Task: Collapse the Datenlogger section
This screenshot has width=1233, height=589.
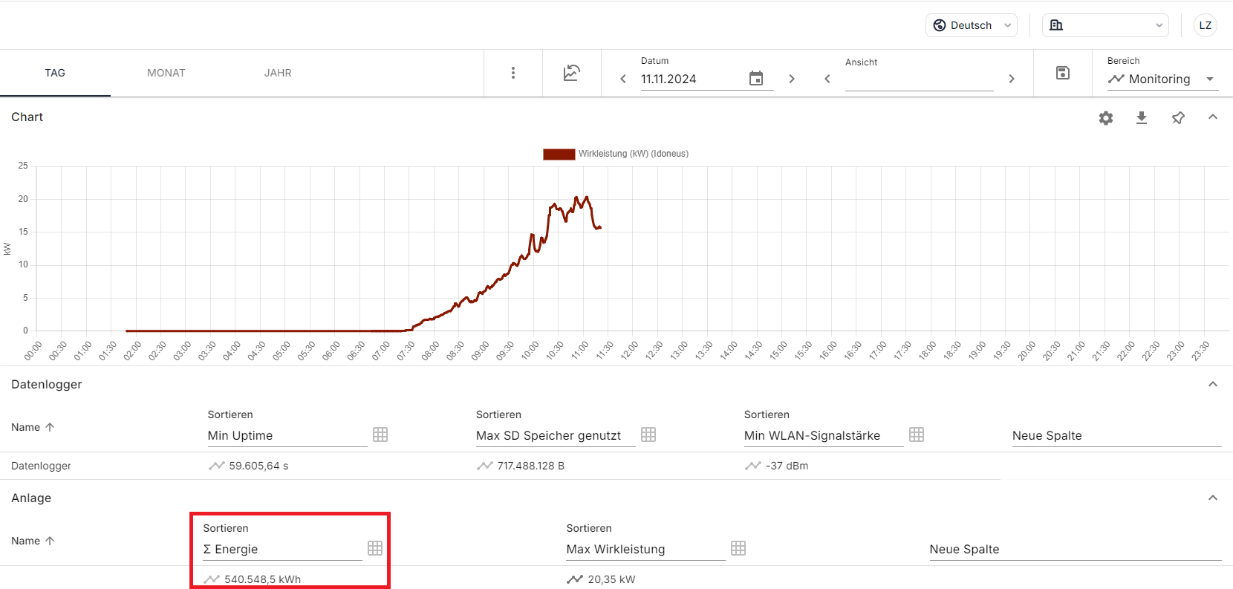Action: [x=1212, y=384]
